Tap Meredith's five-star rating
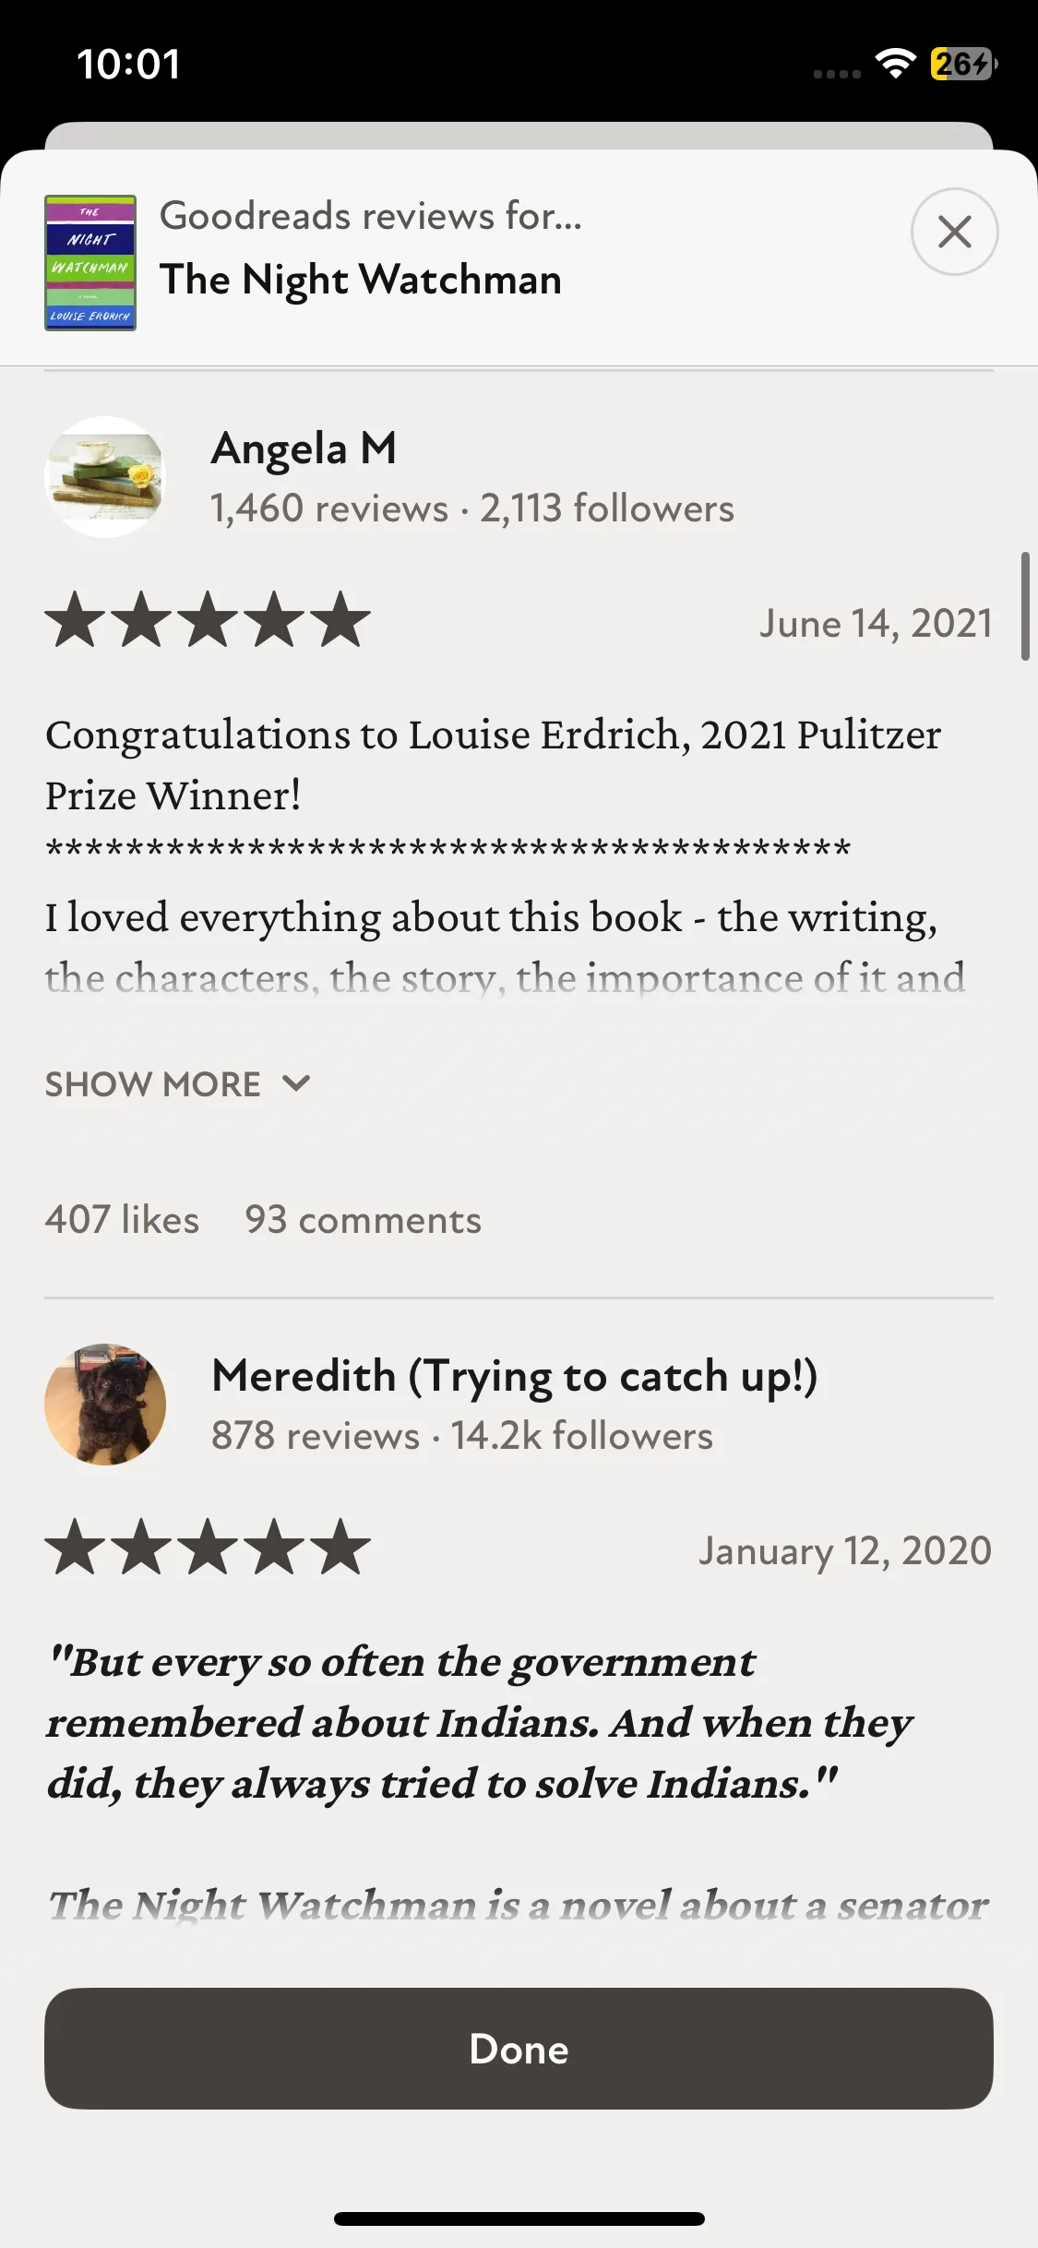 (x=208, y=1548)
